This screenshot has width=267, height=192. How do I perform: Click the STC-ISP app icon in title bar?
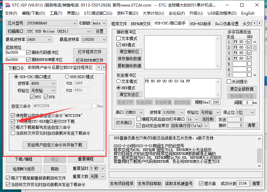click(x=8, y=5)
